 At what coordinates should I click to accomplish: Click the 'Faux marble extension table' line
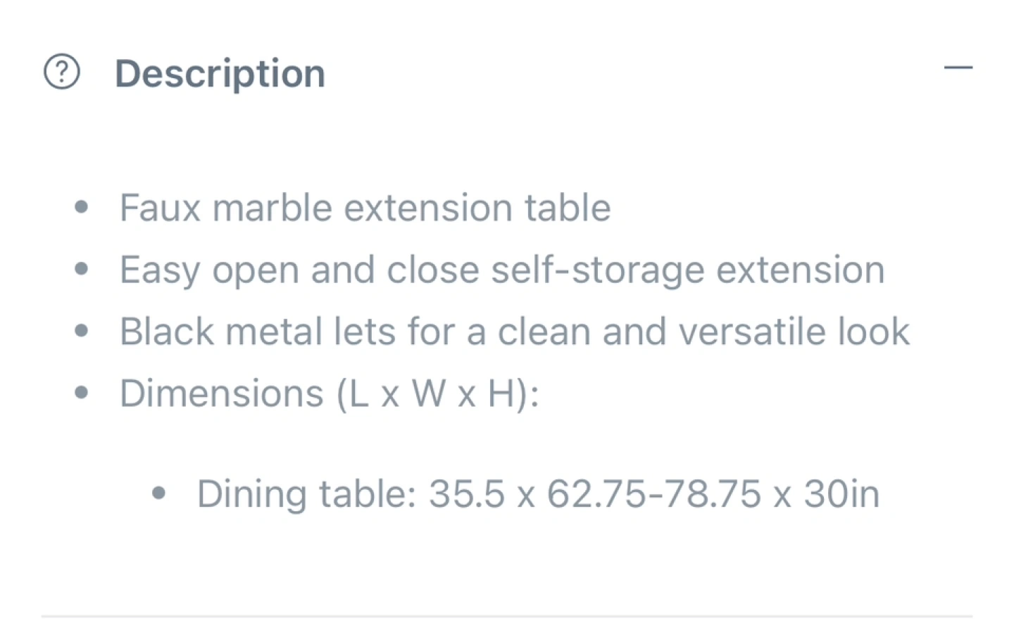coord(365,208)
